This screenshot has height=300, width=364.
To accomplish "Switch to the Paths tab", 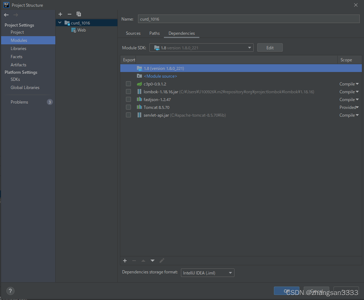I will [154, 33].
